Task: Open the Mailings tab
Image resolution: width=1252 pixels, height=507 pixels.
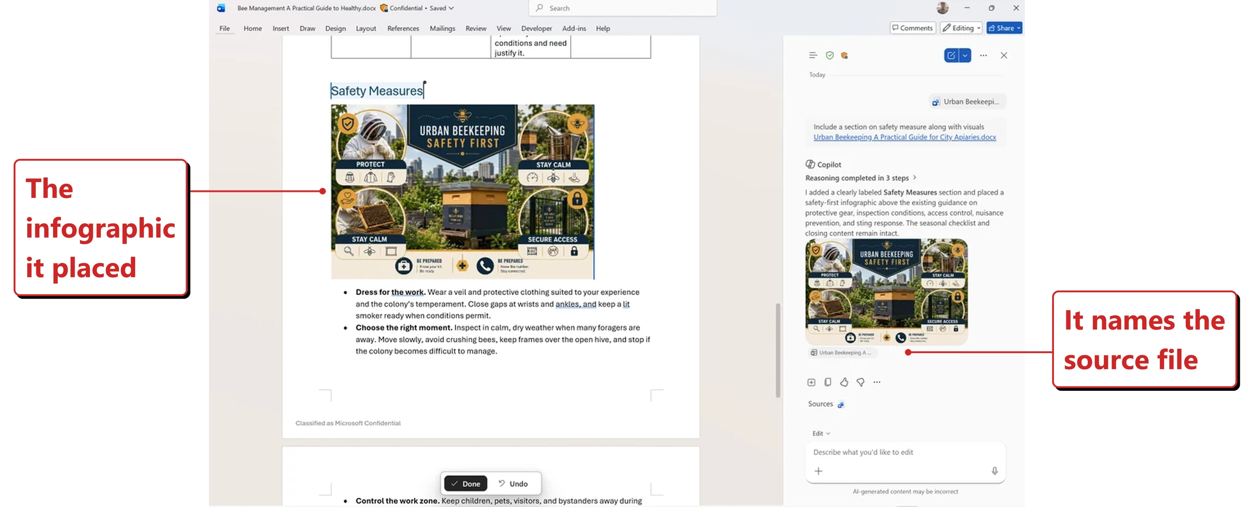Action: pos(442,28)
